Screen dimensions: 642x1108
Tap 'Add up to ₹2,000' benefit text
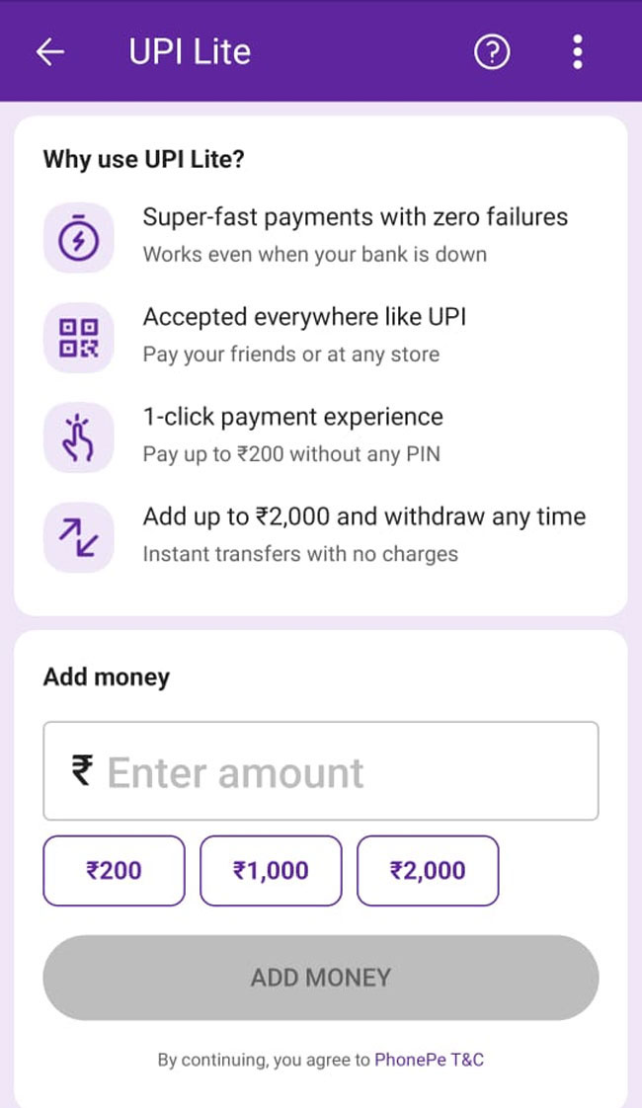coord(363,516)
